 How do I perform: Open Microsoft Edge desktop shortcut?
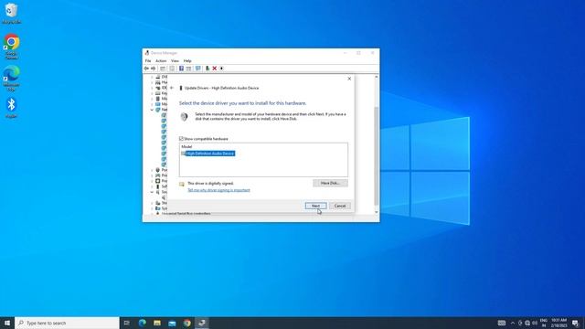point(11,79)
